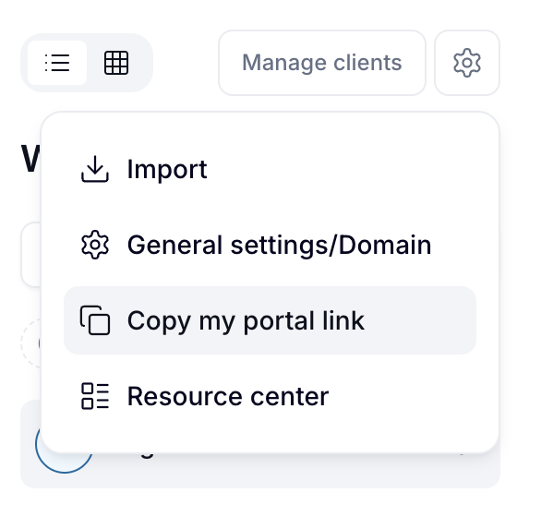The width and height of the screenshot is (541, 517).
Task: Open General settings/Domain from the menu
Action: [270, 245]
